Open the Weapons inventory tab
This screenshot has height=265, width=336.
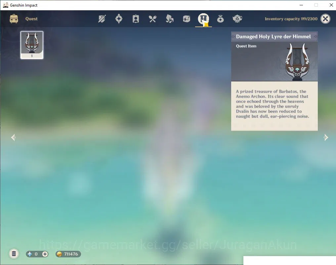click(102, 19)
